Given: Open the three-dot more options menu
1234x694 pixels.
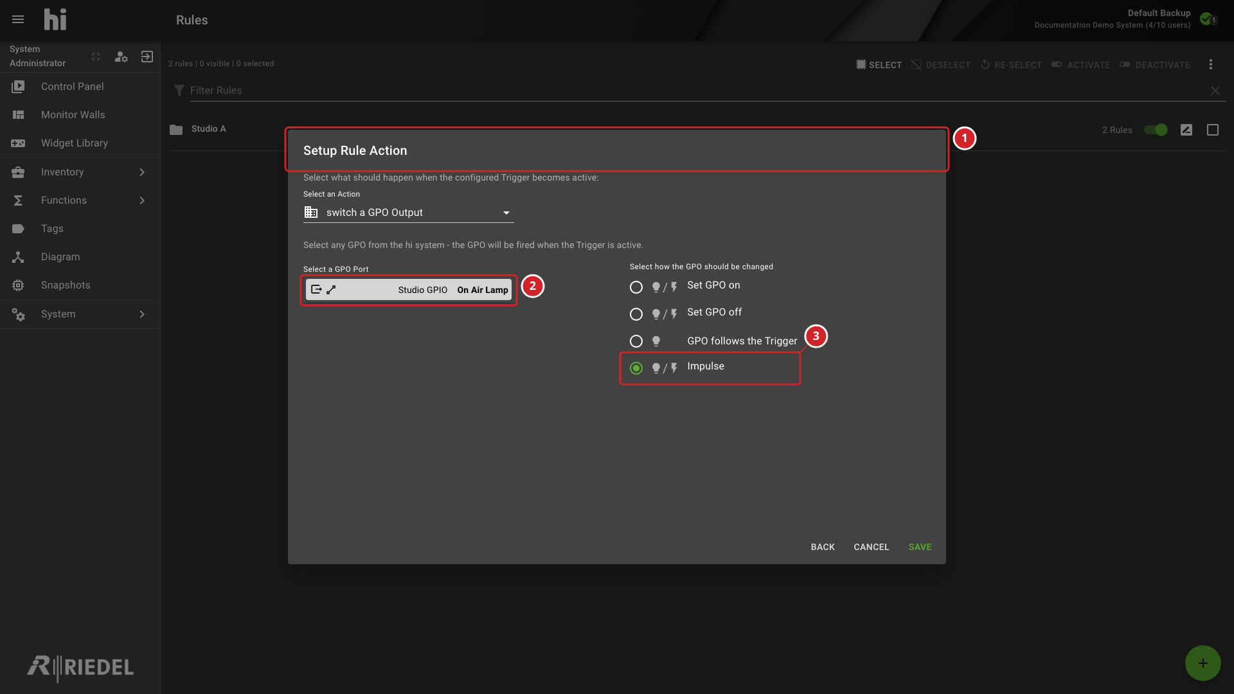Looking at the screenshot, I should click(1211, 64).
